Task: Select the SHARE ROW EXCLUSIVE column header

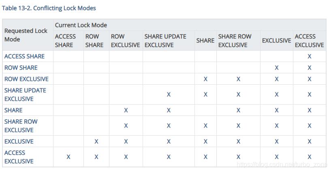Action: (x=235, y=41)
